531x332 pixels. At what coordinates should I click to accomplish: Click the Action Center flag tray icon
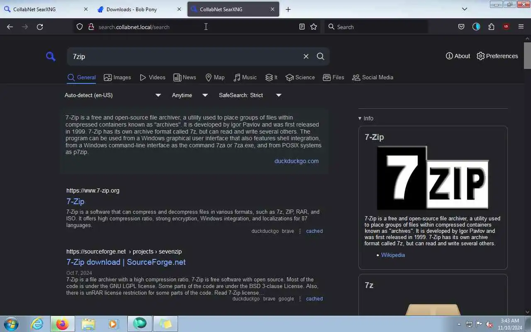tap(479, 324)
